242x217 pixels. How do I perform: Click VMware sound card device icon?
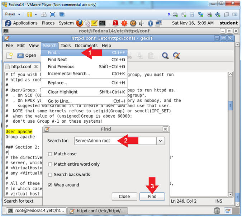click(x=218, y=14)
